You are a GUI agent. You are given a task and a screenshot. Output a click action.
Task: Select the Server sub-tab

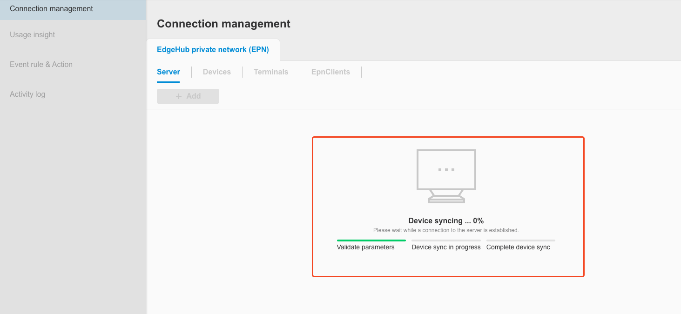click(x=168, y=72)
